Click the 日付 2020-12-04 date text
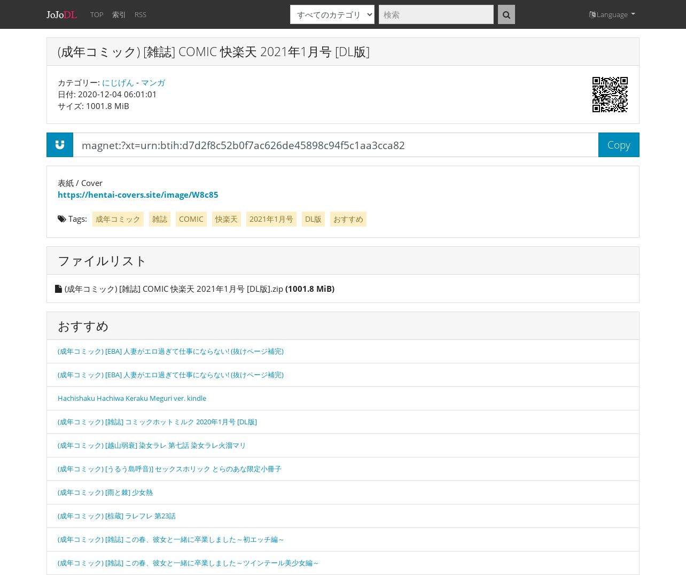This screenshot has width=686, height=575. 107,95
